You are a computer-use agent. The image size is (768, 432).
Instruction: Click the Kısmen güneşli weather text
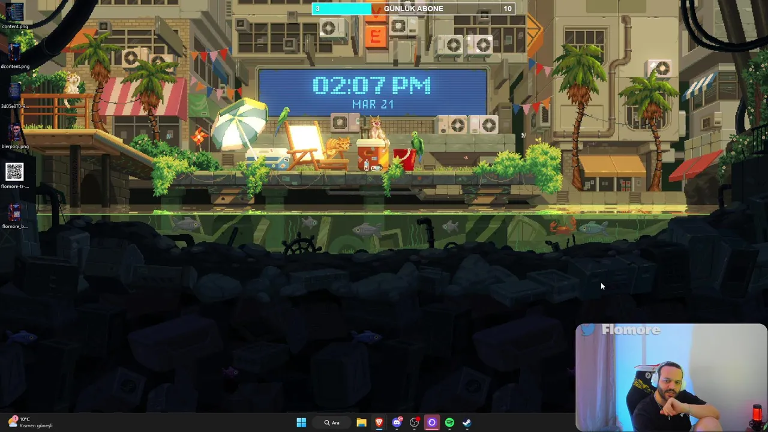click(36, 426)
